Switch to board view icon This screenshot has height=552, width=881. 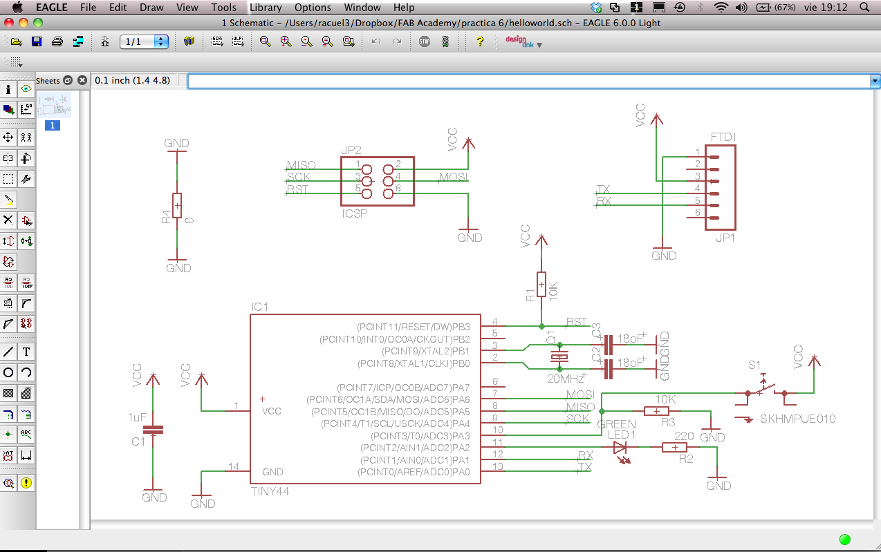[x=105, y=41]
